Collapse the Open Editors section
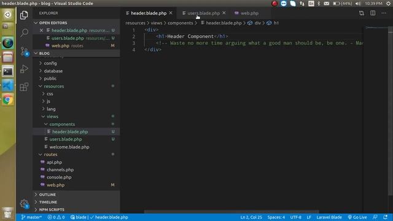 (76, 23)
